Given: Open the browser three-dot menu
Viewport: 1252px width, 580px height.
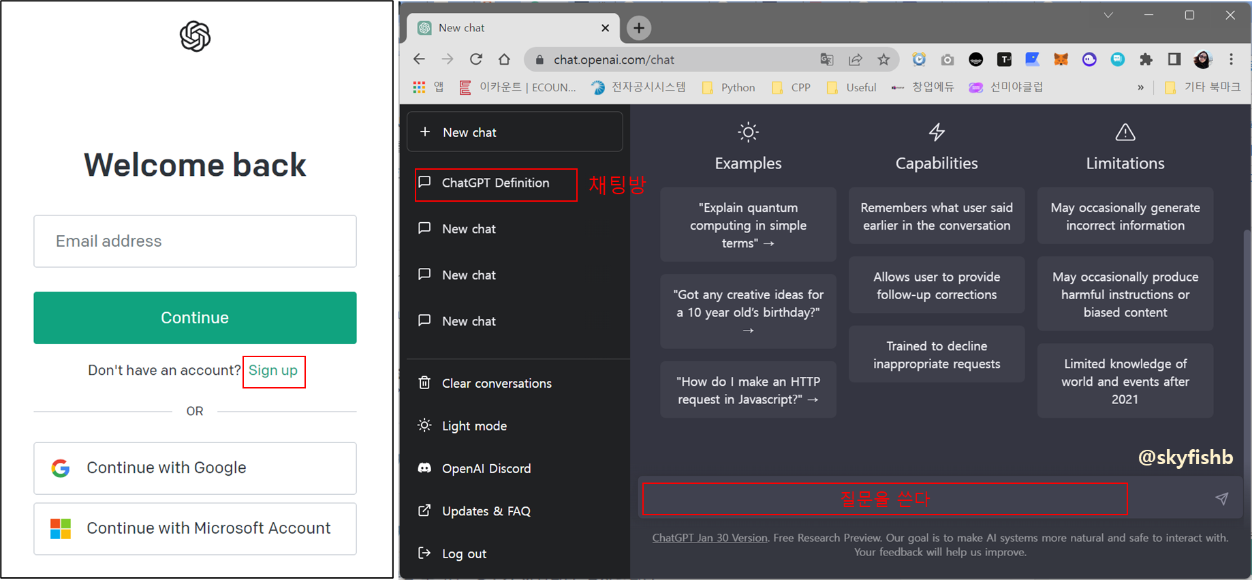Looking at the screenshot, I should (x=1231, y=59).
